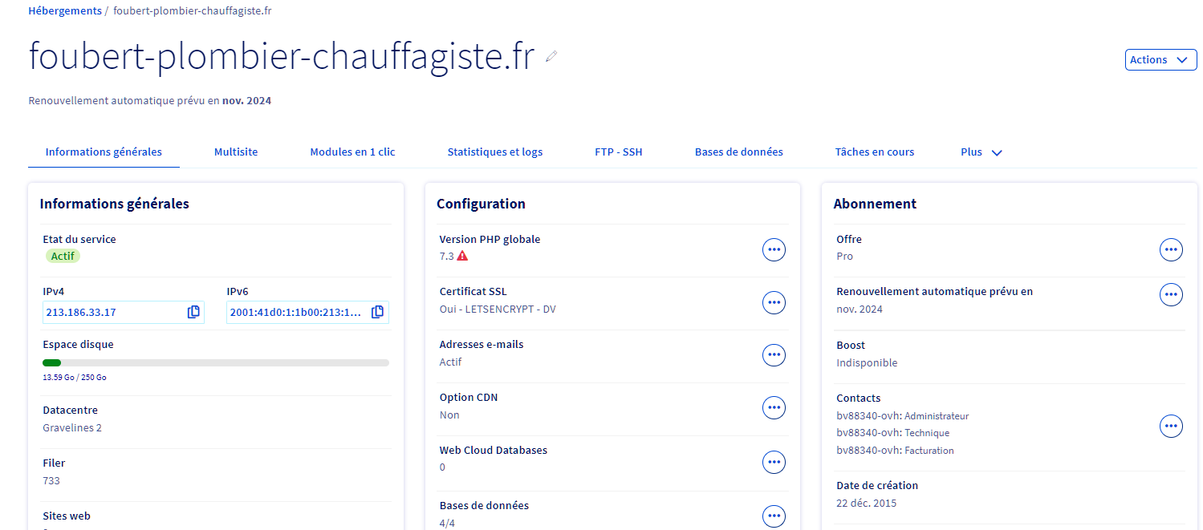Image resolution: width=1203 pixels, height=530 pixels.
Task: Expand the Actions dropdown button
Action: tap(1160, 60)
